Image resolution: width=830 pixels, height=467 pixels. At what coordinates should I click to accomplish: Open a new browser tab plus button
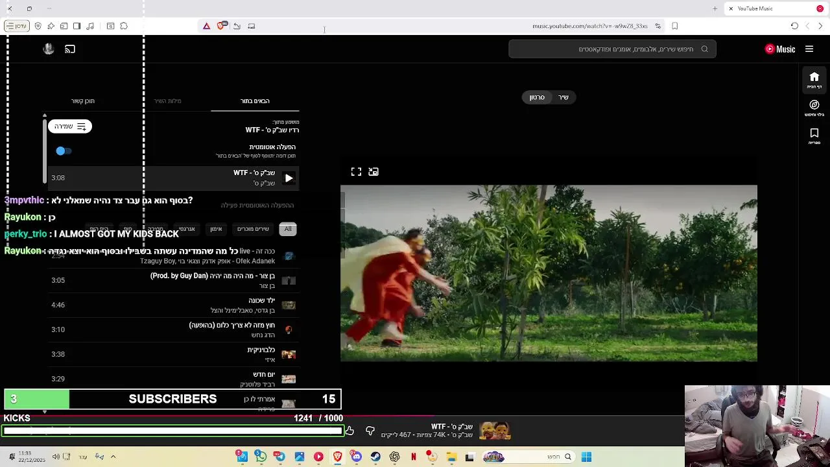pyautogui.click(x=715, y=8)
